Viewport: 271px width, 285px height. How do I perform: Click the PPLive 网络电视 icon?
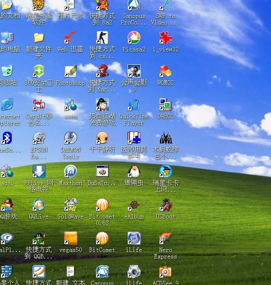point(39,172)
